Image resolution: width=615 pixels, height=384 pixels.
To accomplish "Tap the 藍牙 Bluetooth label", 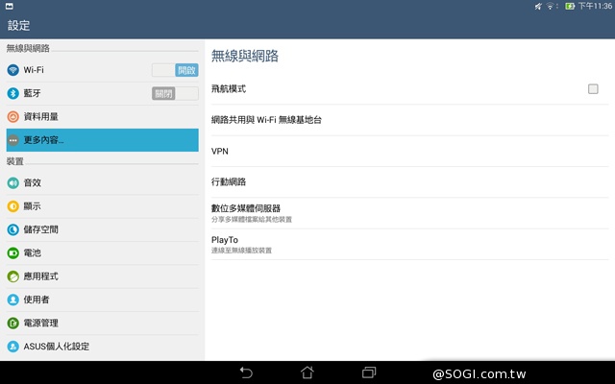I will (x=32, y=93).
